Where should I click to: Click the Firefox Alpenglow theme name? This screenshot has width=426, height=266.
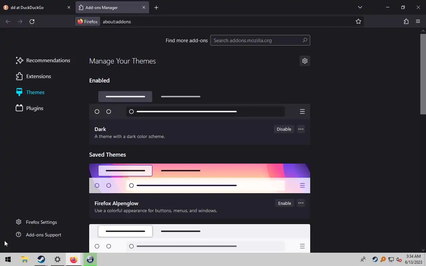116,203
